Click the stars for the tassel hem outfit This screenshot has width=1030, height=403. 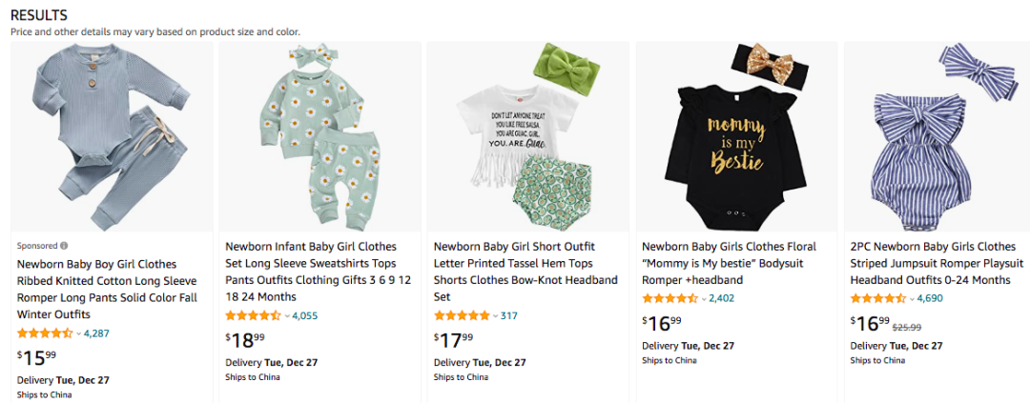tap(462, 316)
